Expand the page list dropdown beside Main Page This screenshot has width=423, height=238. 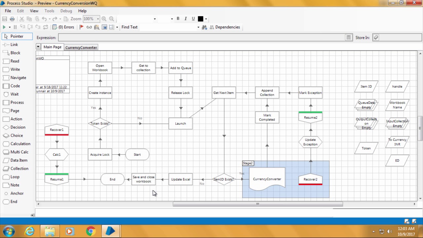[38, 47]
